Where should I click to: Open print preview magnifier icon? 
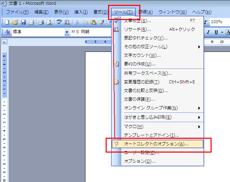tap(49, 22)
